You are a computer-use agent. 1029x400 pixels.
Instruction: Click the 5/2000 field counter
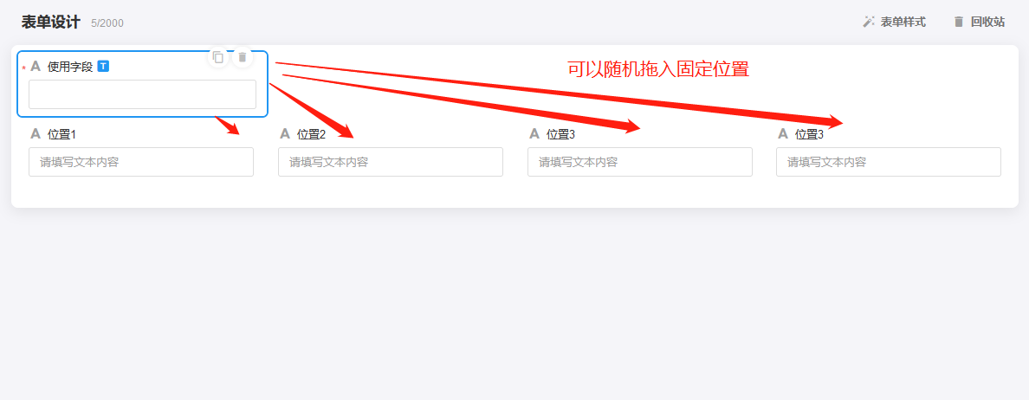point(107,23)
